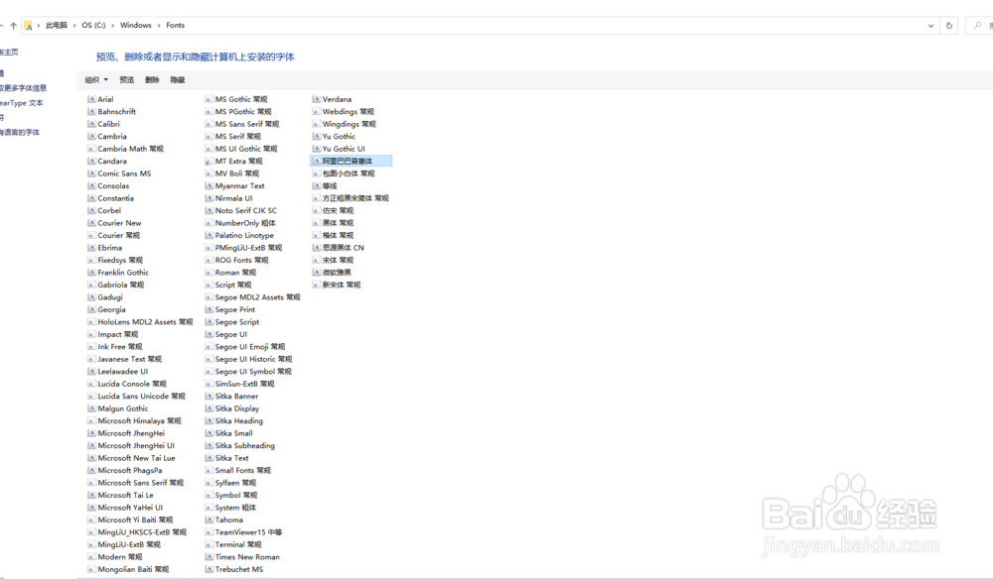Select the Verdana font icon
The image size is (993, 579).
[317, 99]
